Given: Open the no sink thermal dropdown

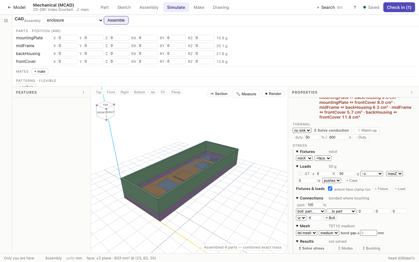Looking at the screenshot, I should [302, 130].
